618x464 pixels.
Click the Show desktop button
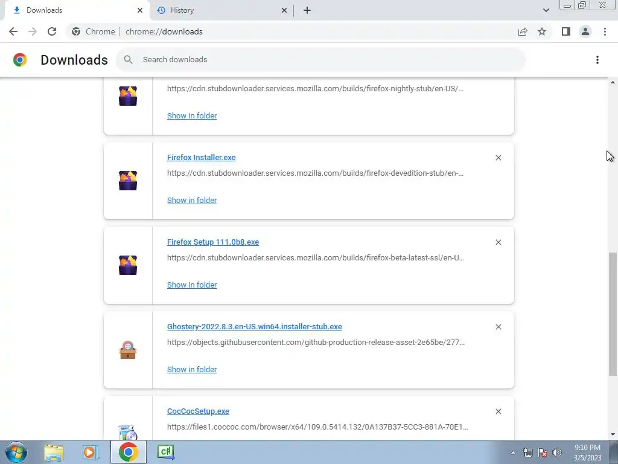(614, 452)
